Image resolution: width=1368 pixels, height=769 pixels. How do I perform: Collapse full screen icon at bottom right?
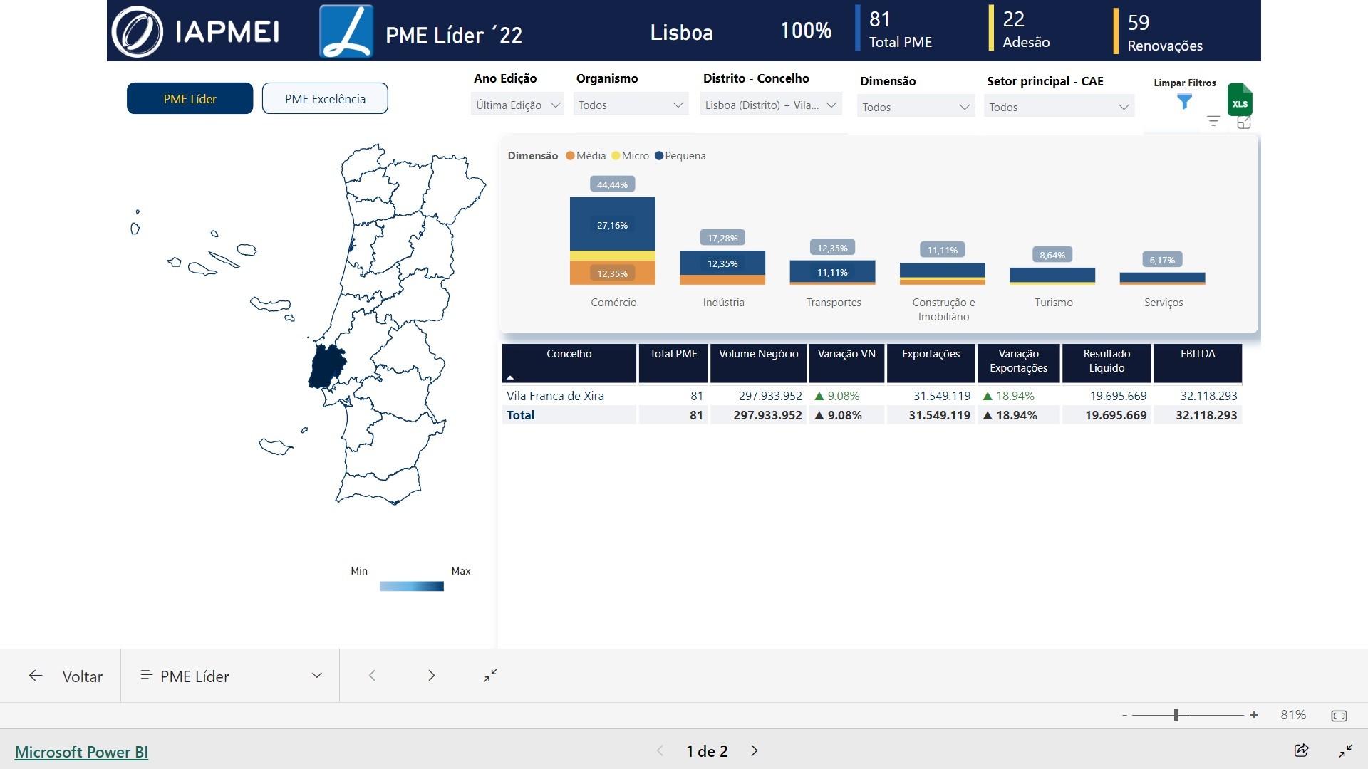(1345, 750)
